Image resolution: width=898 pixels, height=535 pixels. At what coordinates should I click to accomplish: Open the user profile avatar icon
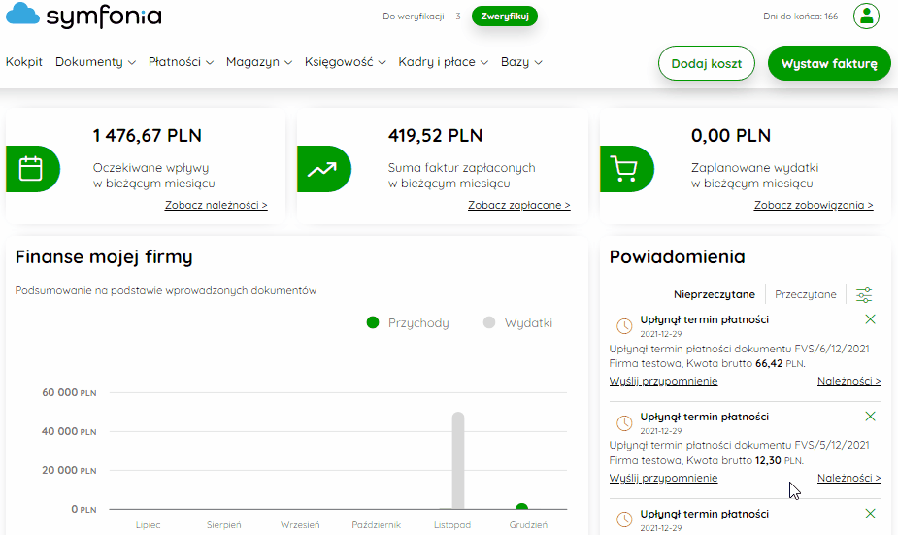tap(866, 17)
